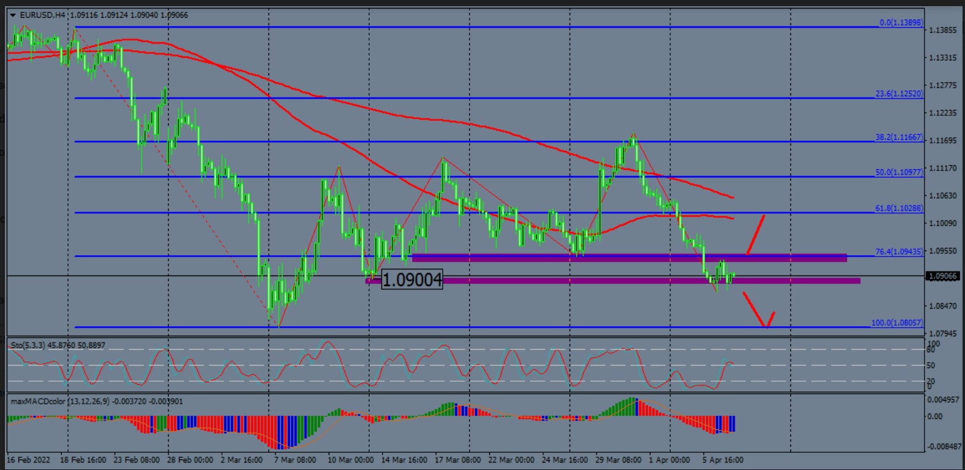965x470 pixels.
Task: Select the 50.0 Fibonacci level label
Action: point(898,172)
